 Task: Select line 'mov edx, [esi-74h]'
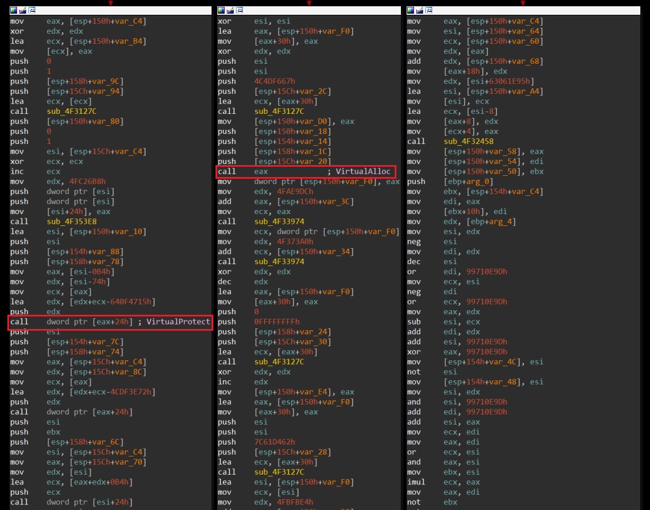(x=60, y=281)
